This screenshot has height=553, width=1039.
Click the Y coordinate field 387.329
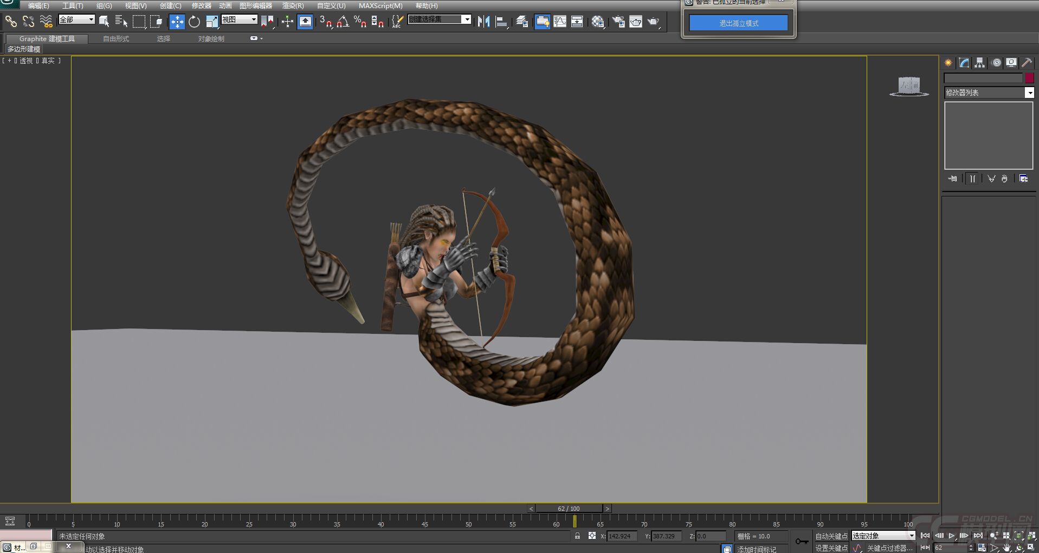coord(667,536)
